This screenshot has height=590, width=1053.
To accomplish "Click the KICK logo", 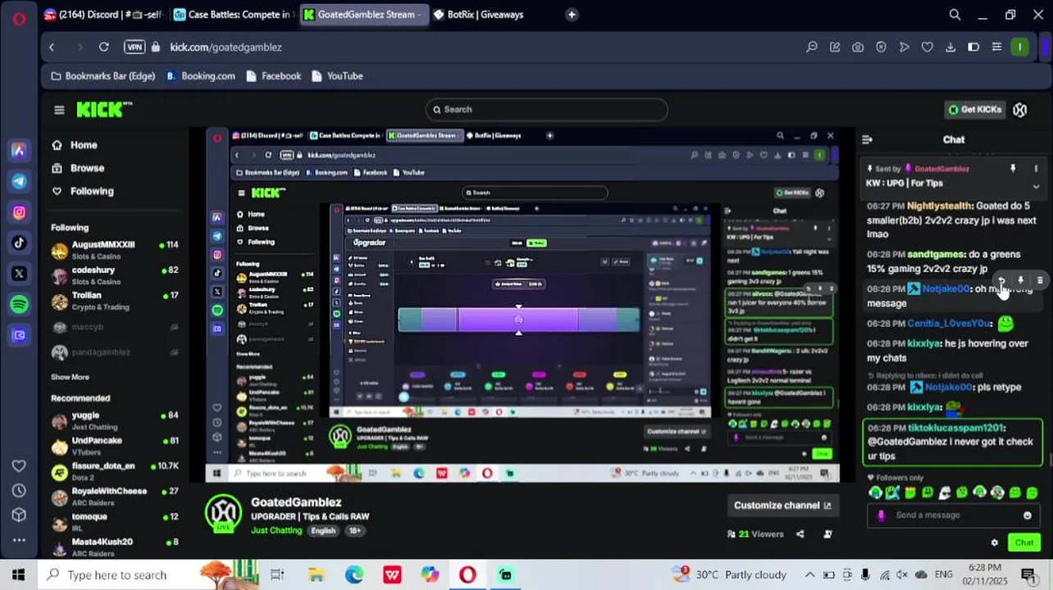I will (104, 109).
